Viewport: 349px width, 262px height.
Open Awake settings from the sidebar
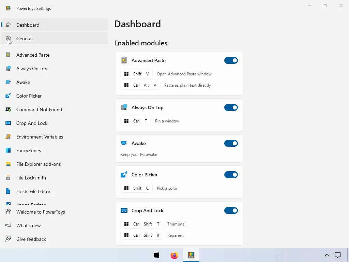55,82
